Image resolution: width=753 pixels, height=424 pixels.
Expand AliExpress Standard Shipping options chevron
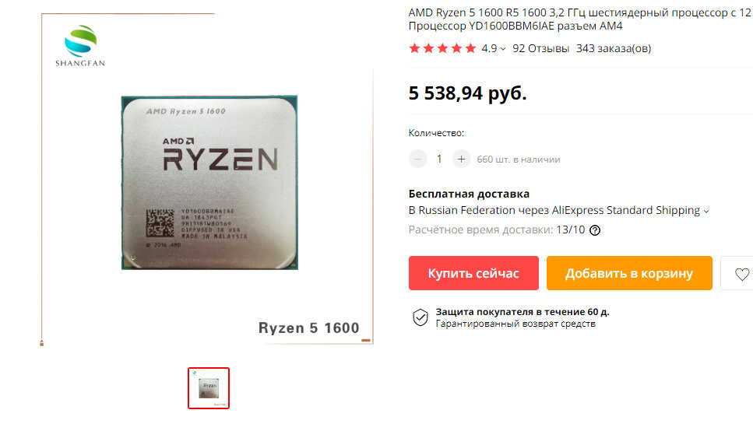tap(706, 211)
